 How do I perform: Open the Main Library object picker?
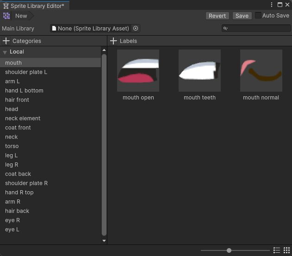point(136,28)
